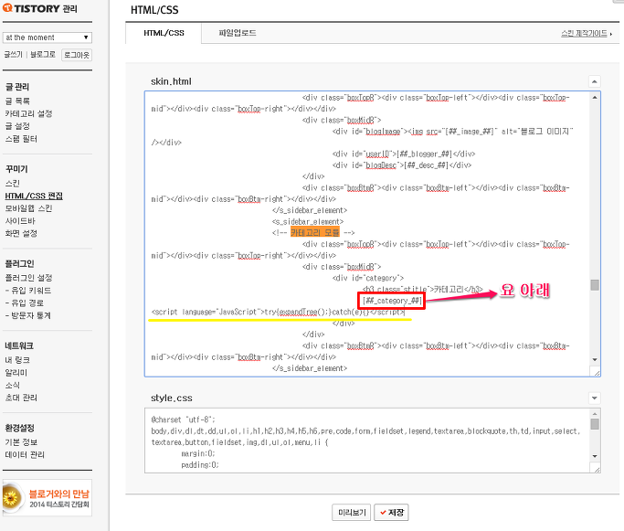Click skin.html scrollbar up arrow
Screen dimensions: 624x531
pos(595,98)
